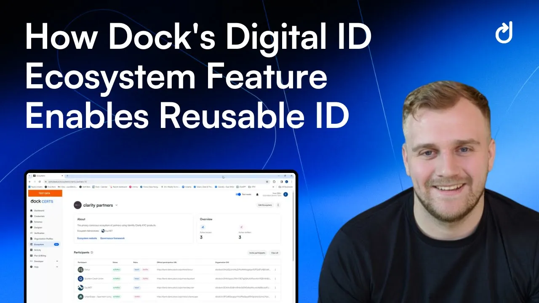This screenshot has height=303, width=539.
Task: Click the notification bell icon
Action: click(257, 194)
